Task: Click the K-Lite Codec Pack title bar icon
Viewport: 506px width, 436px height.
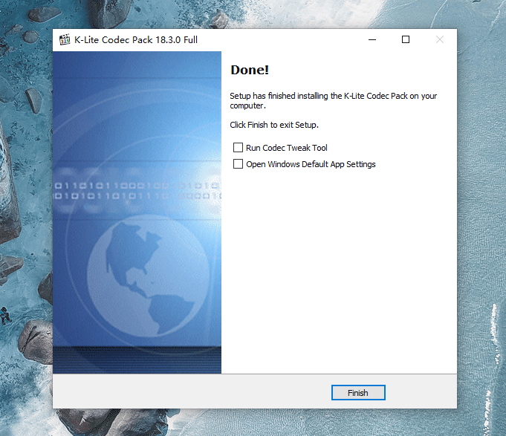Action: coord(65,39)
